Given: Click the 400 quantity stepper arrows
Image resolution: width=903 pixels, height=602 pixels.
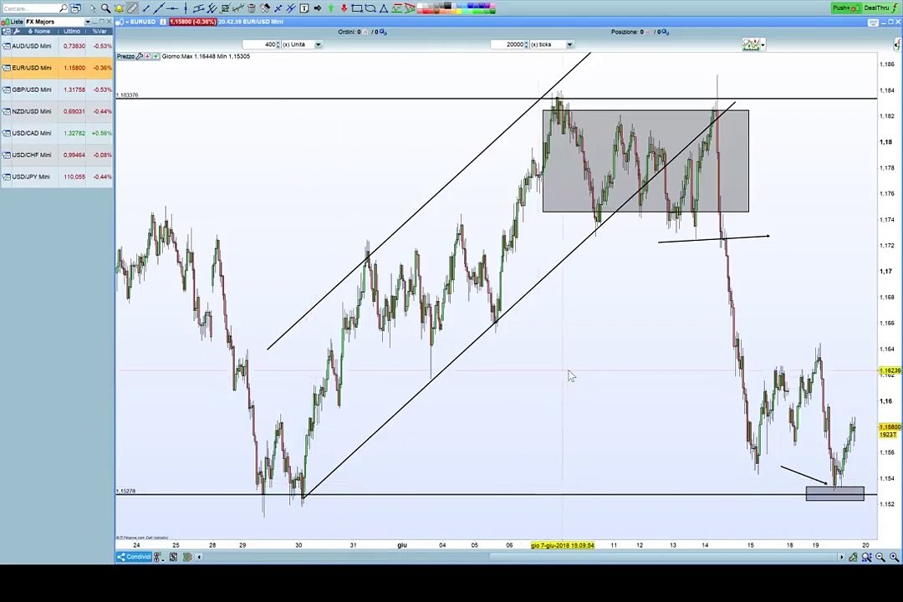Looking at the screenshot, I should 278,44.
